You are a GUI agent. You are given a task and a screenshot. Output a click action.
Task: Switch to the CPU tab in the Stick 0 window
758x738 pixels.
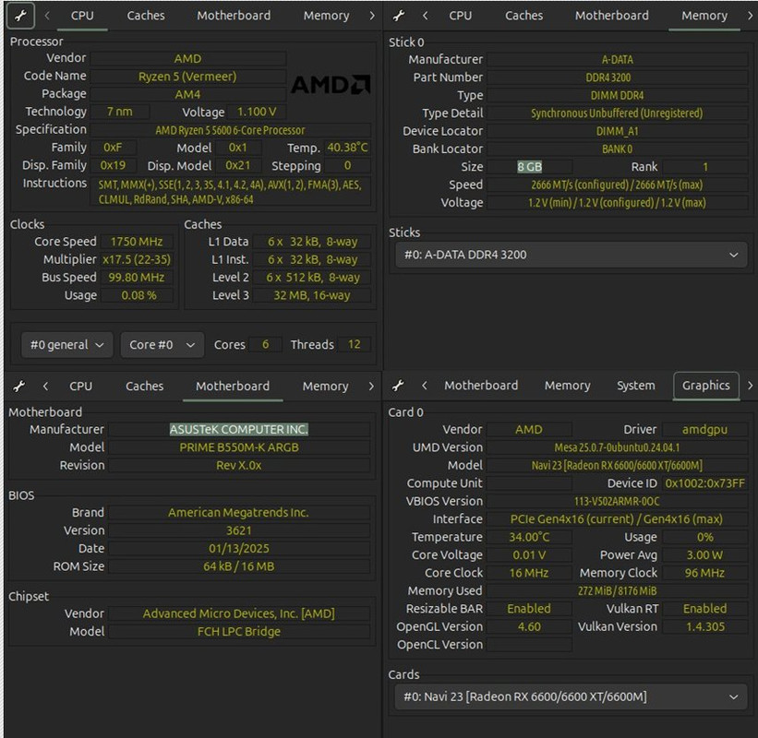tap(460, 16)
